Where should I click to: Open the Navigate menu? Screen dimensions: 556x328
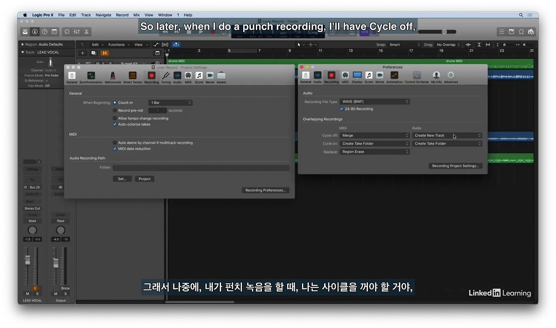pos(103,15)
